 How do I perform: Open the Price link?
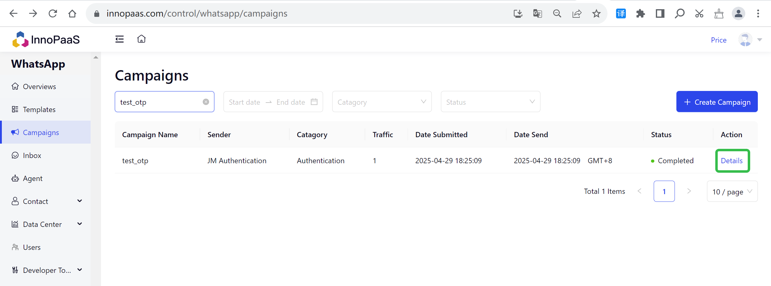(x=718, y=40)
